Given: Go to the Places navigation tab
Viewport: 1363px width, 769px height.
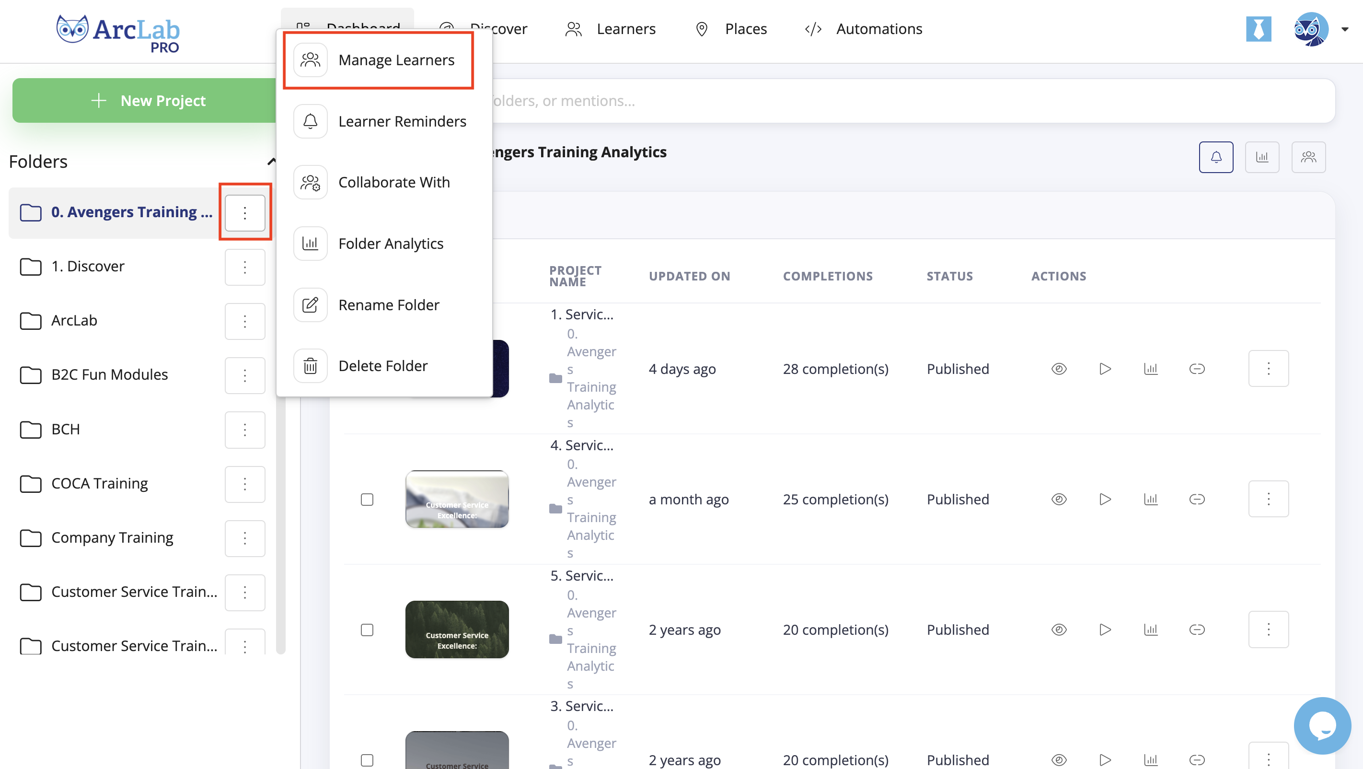Looking at the screenshot, I should [731, 29].
